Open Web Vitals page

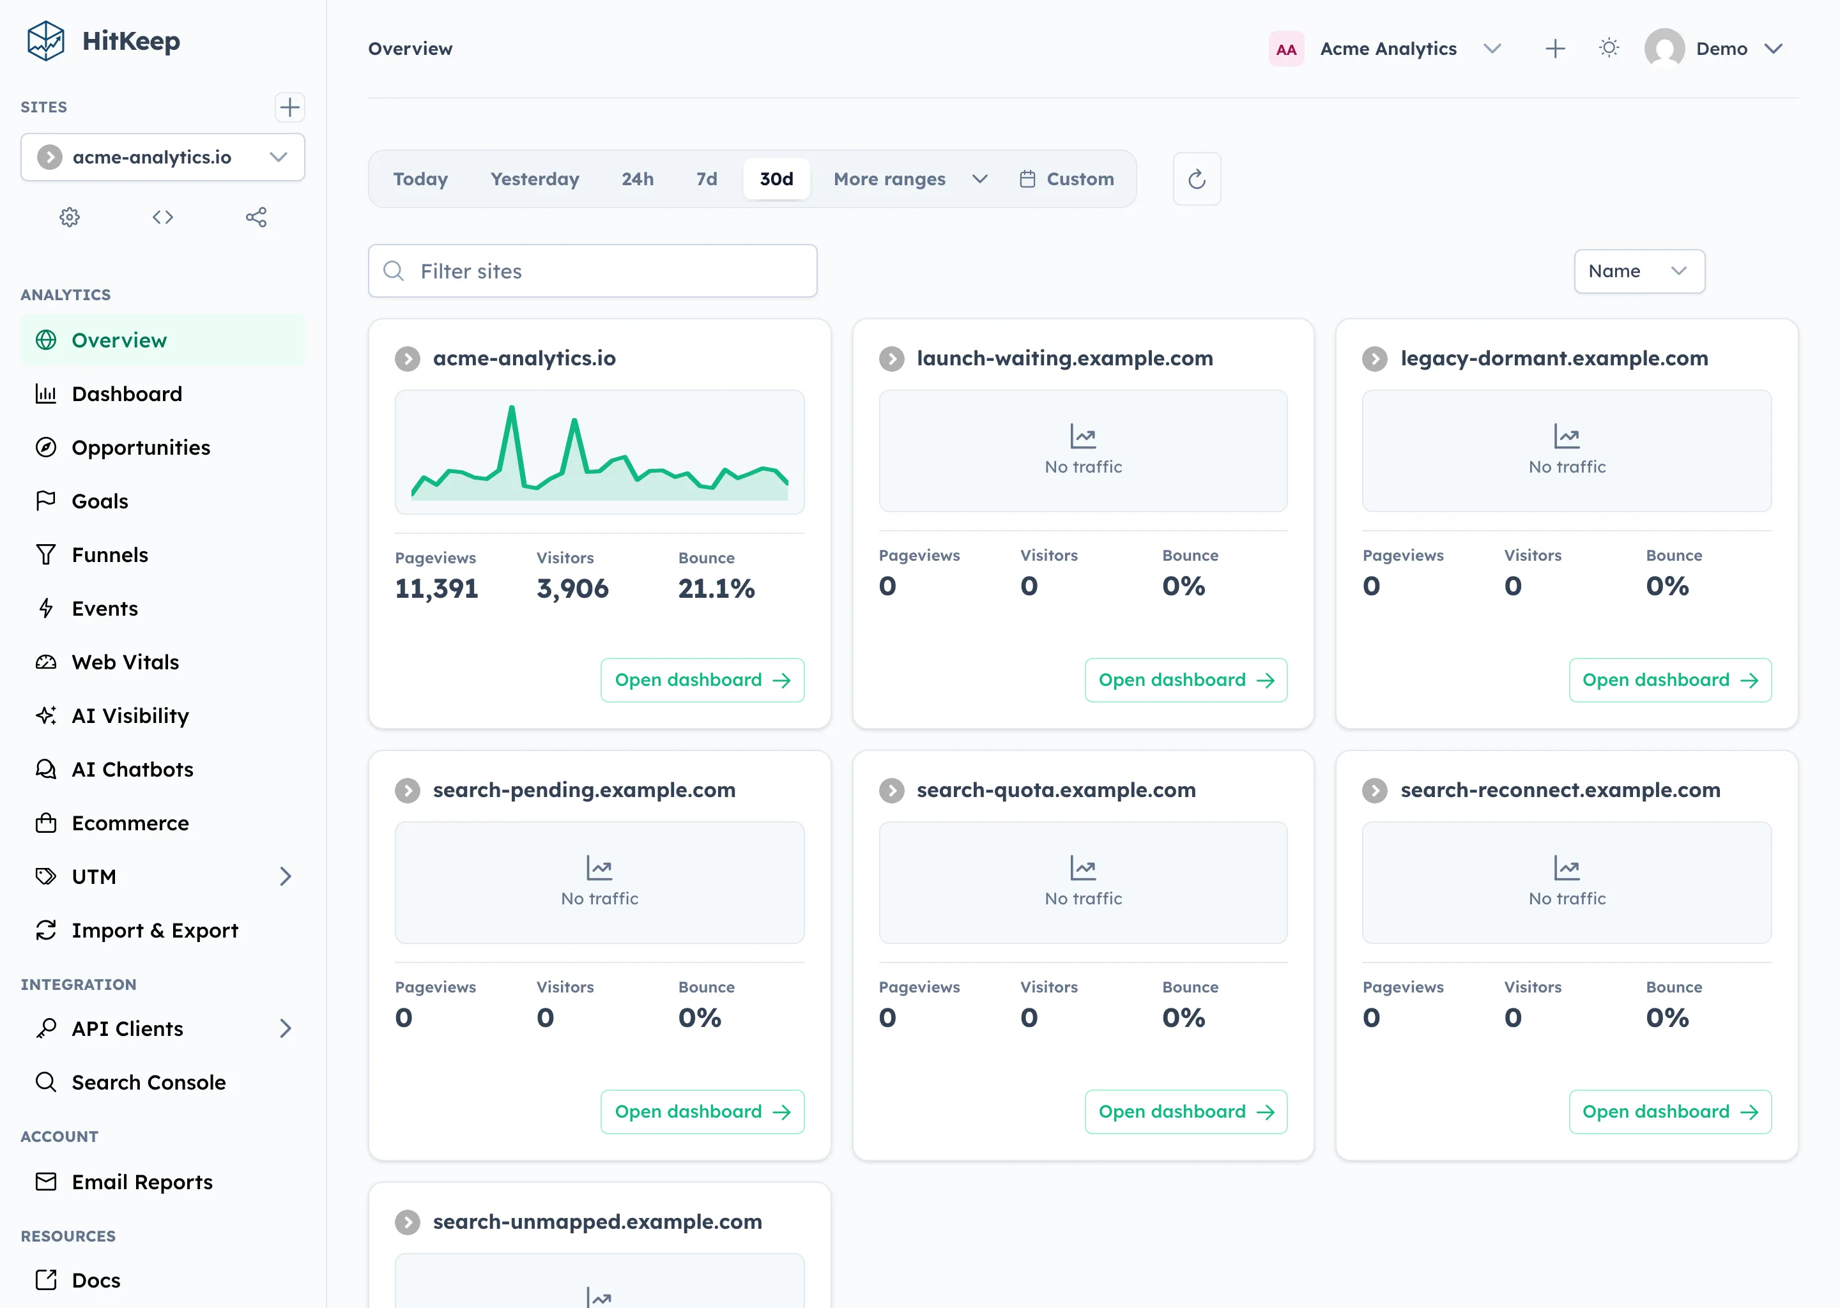point(163,662)
